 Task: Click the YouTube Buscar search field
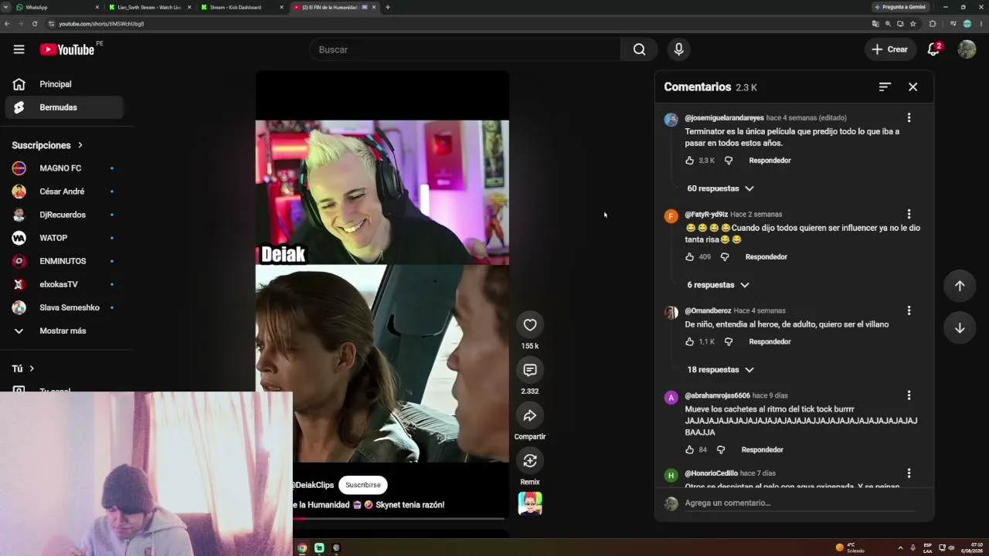pos(465,49)
